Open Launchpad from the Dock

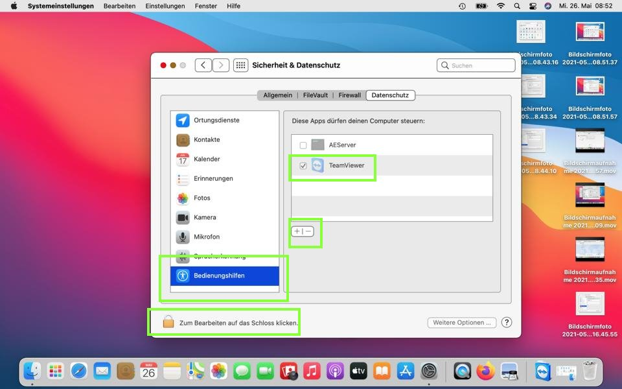[x=56, y=371]
